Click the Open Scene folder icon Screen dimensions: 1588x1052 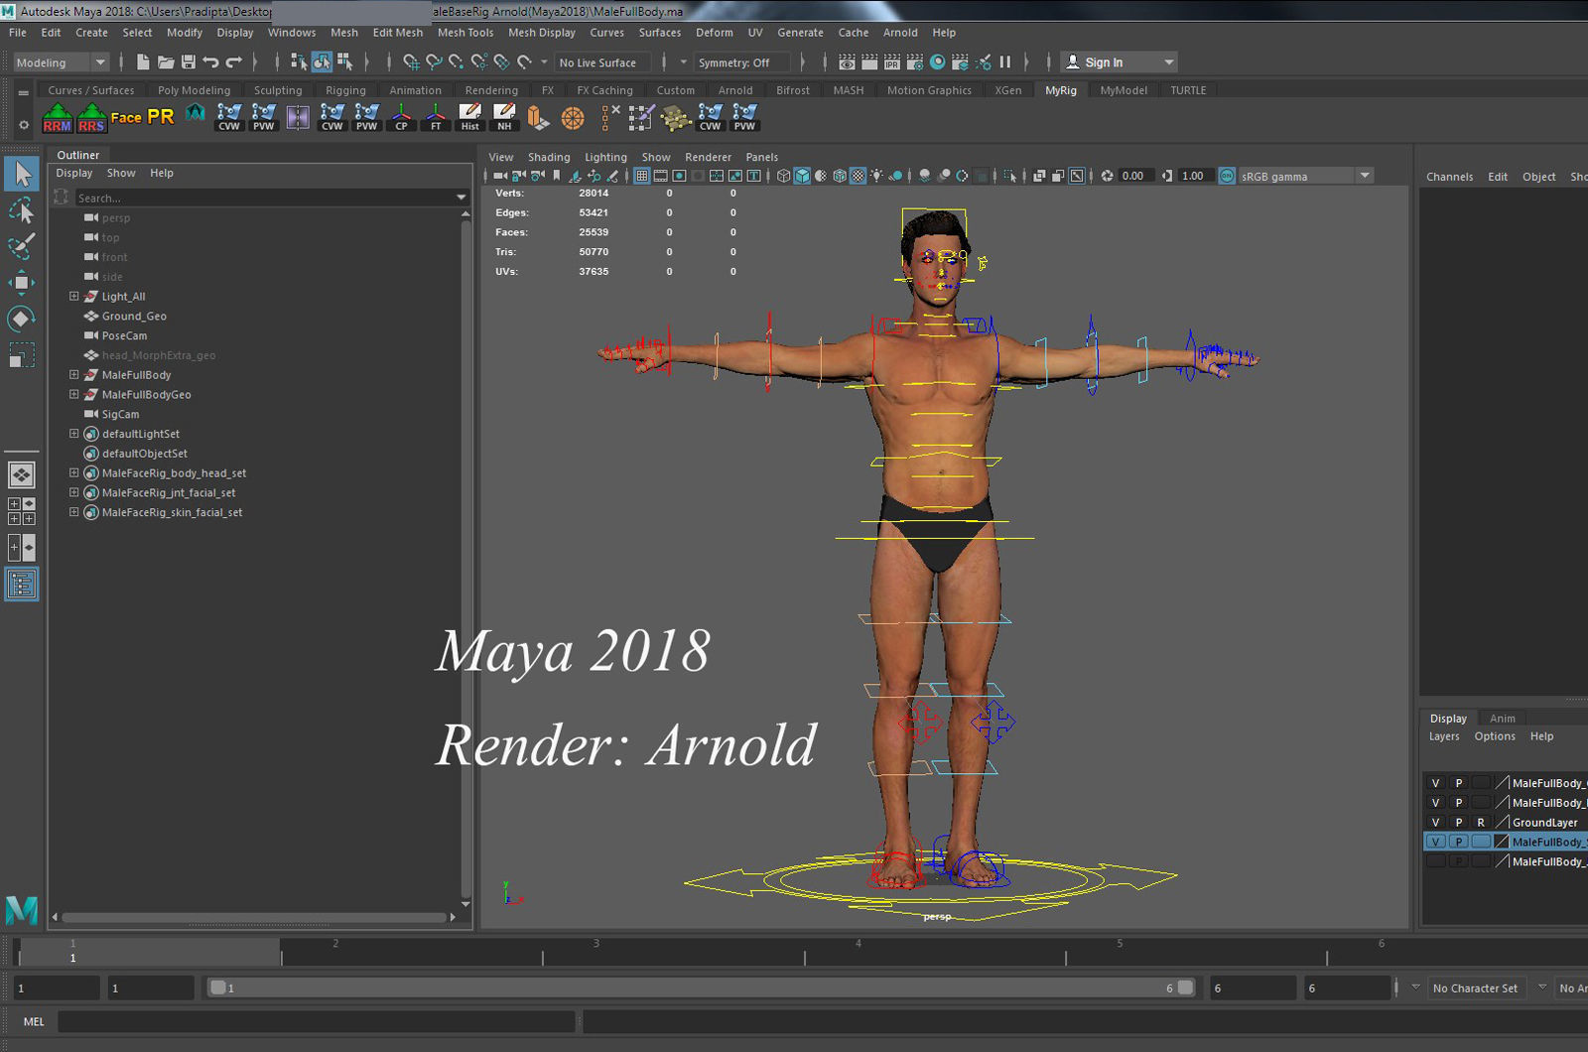pyautogui.click(x=166, y=63)
